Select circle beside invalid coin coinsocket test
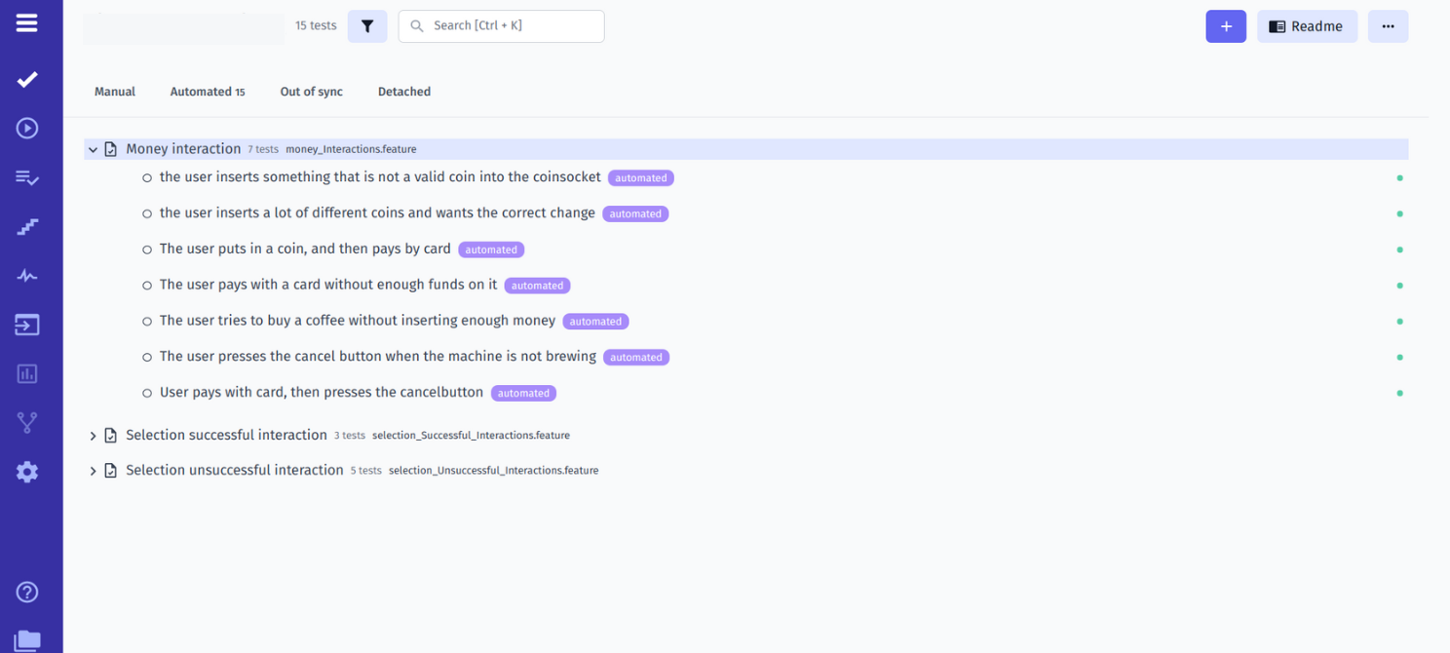1450x653 pixels. coord(147,178)
